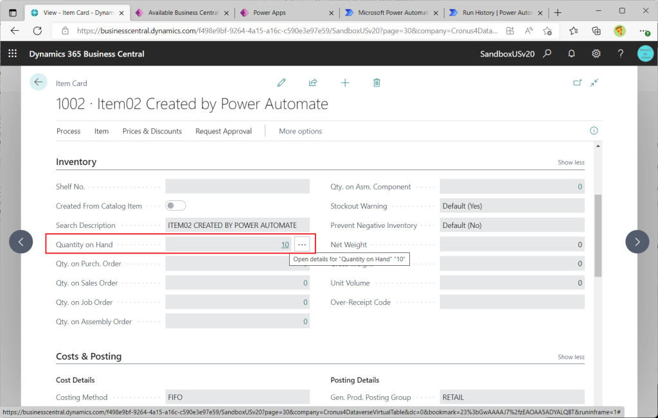
Task: Click the browser profile picture icon
Action: click(x=619, y=31)
